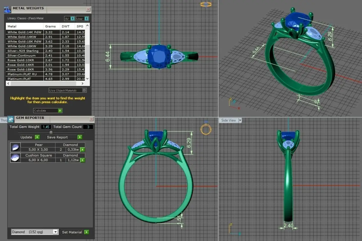The height and width of the screenshot is (241, 362).
Task: Select the Silver:.925 Sterling row
Action: (x=46, y=51)
